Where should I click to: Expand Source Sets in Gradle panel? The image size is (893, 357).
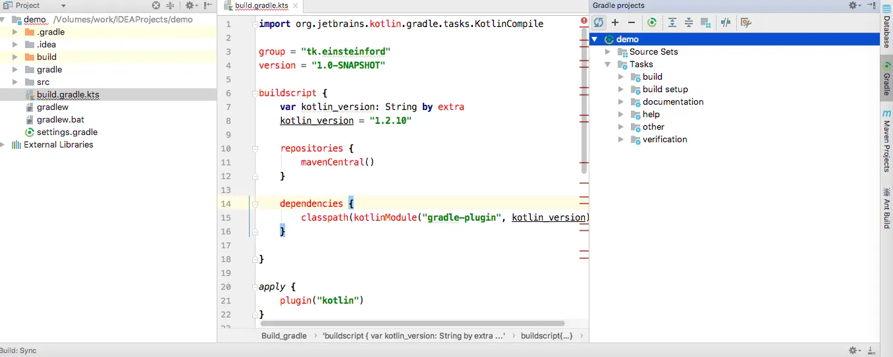608,52
